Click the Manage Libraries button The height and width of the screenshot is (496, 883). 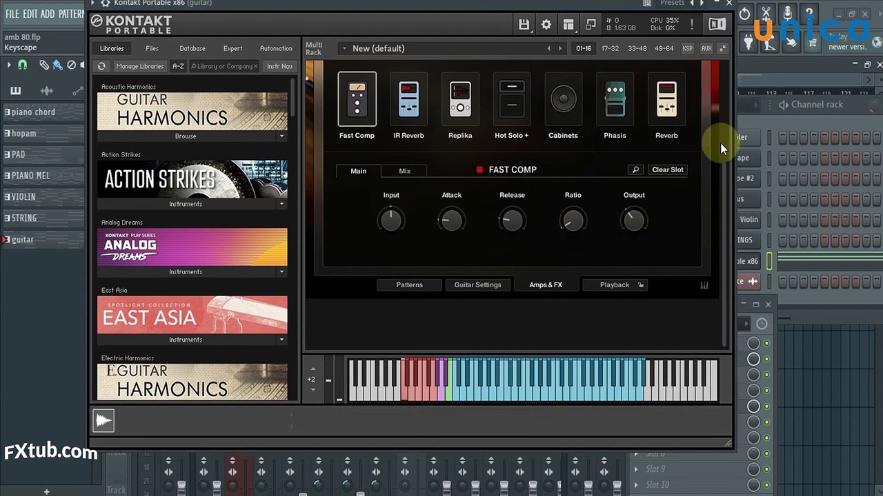[140, 66]
